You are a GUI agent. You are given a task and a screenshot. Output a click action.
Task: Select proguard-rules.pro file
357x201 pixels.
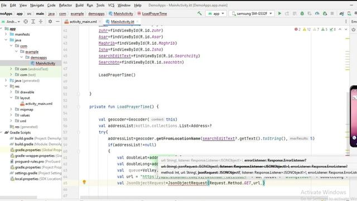(35, 161)
